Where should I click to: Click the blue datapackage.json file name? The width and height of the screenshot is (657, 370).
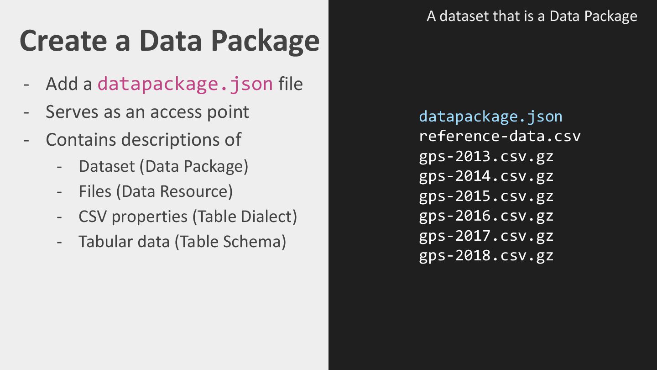[490, 116]
